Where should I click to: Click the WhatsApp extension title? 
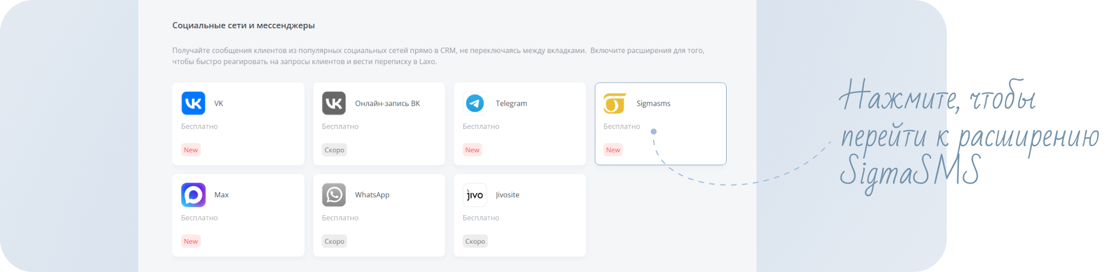(x=372, y=195)
